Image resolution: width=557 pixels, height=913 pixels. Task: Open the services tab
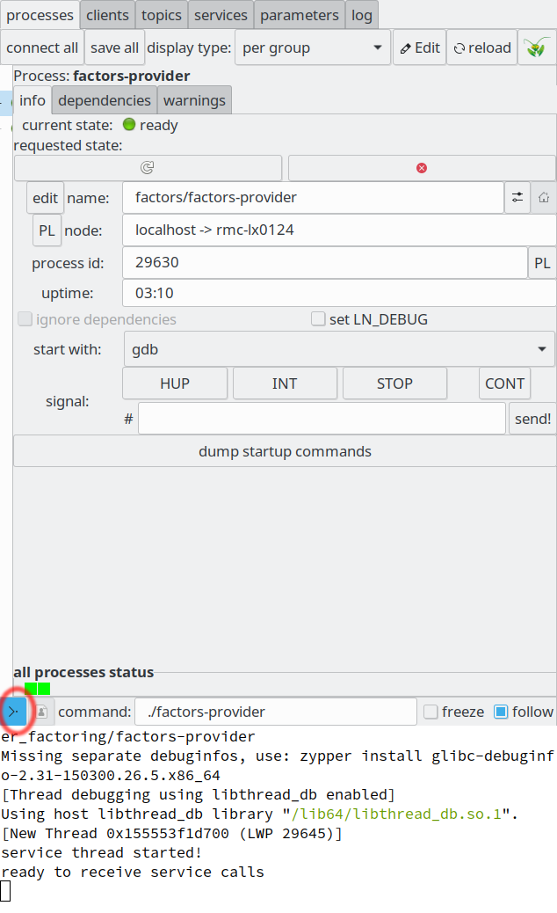pos(221,15)
